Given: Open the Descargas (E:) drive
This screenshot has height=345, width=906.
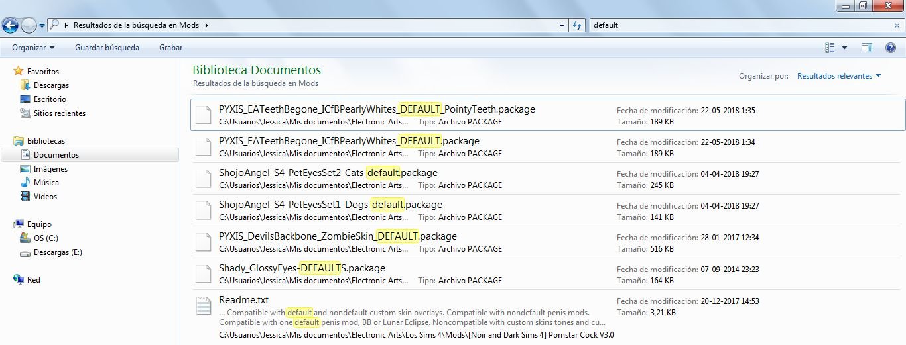Looking at the screenshot, I should click(x=58, y=252).
